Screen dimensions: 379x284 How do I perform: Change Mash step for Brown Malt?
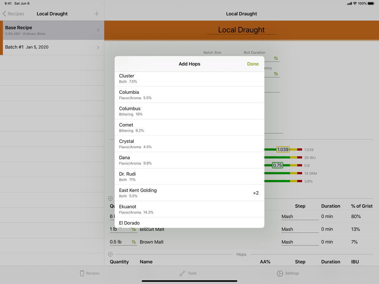pyautogui.click(x=300, y=242)
